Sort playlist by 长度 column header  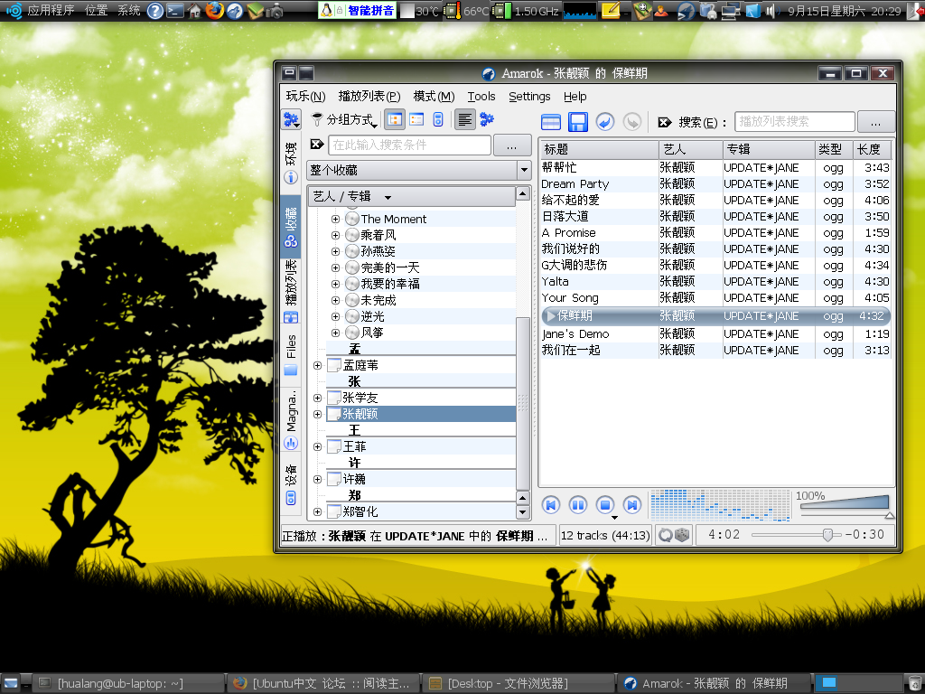[x=872, y=149]
